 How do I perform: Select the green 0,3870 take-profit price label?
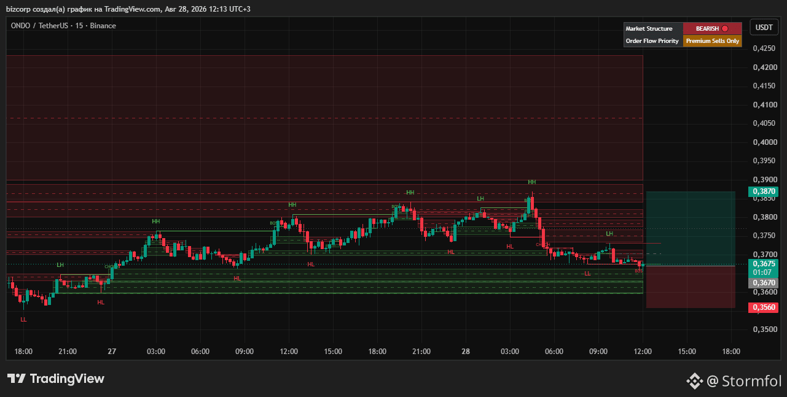[764, 191]
